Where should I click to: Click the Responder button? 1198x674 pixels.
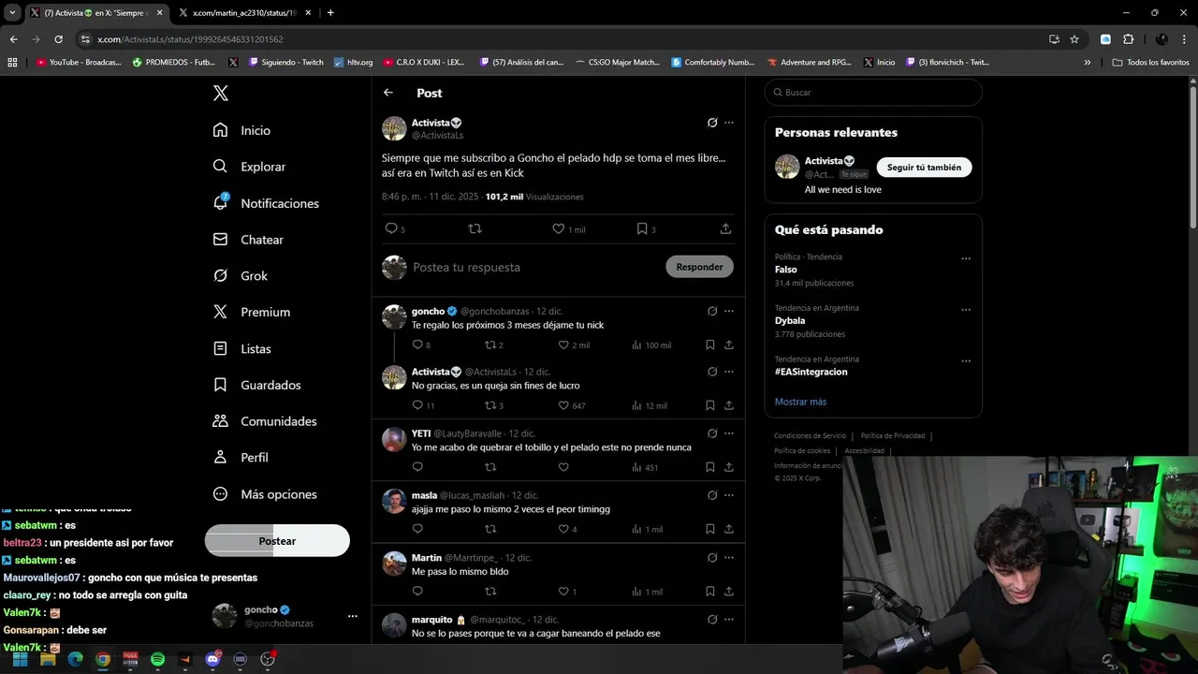(699, 267)
